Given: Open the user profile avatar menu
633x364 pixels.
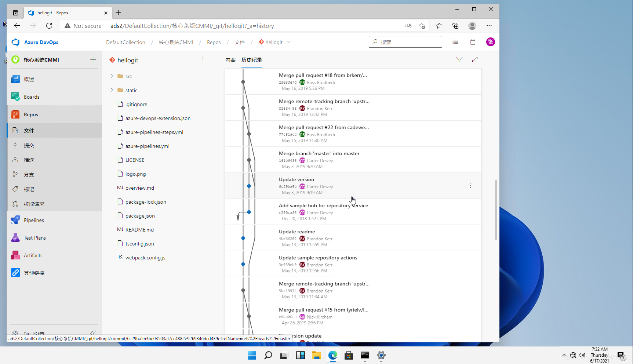Looking at the screenshot, I should pyautogui.click(x=490, y=42).
